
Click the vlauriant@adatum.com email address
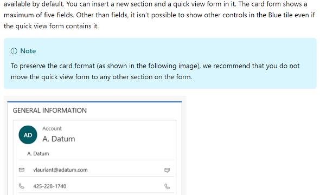(x=60, y=170)
